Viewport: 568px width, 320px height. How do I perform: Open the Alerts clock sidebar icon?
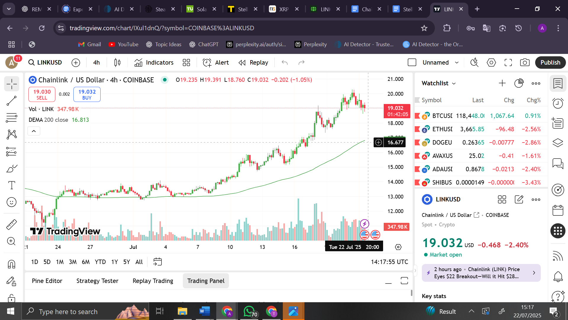point(558,103)
